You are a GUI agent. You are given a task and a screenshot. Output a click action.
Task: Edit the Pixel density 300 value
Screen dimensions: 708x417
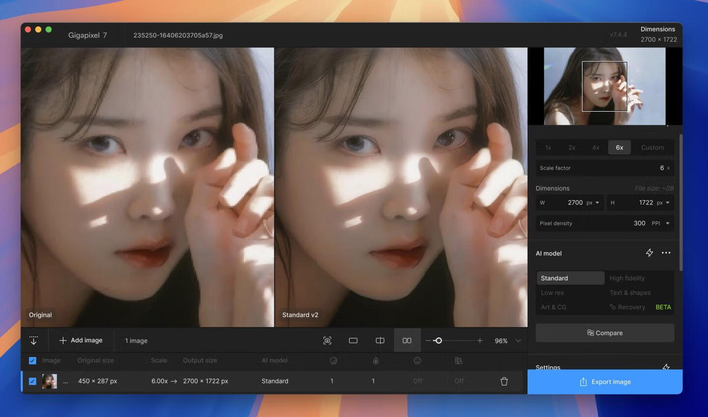[x=639, y=223]
